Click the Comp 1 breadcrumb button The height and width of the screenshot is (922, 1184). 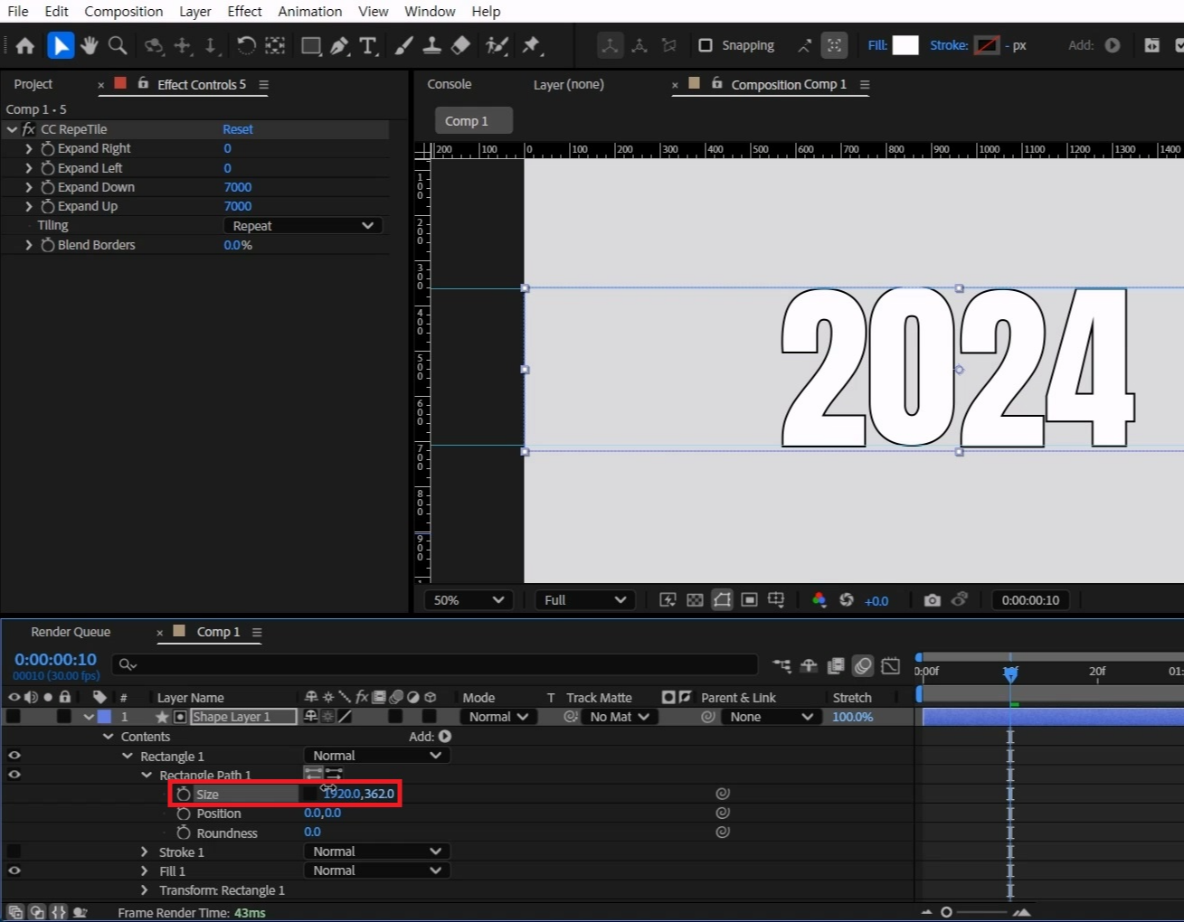[473, 120]
